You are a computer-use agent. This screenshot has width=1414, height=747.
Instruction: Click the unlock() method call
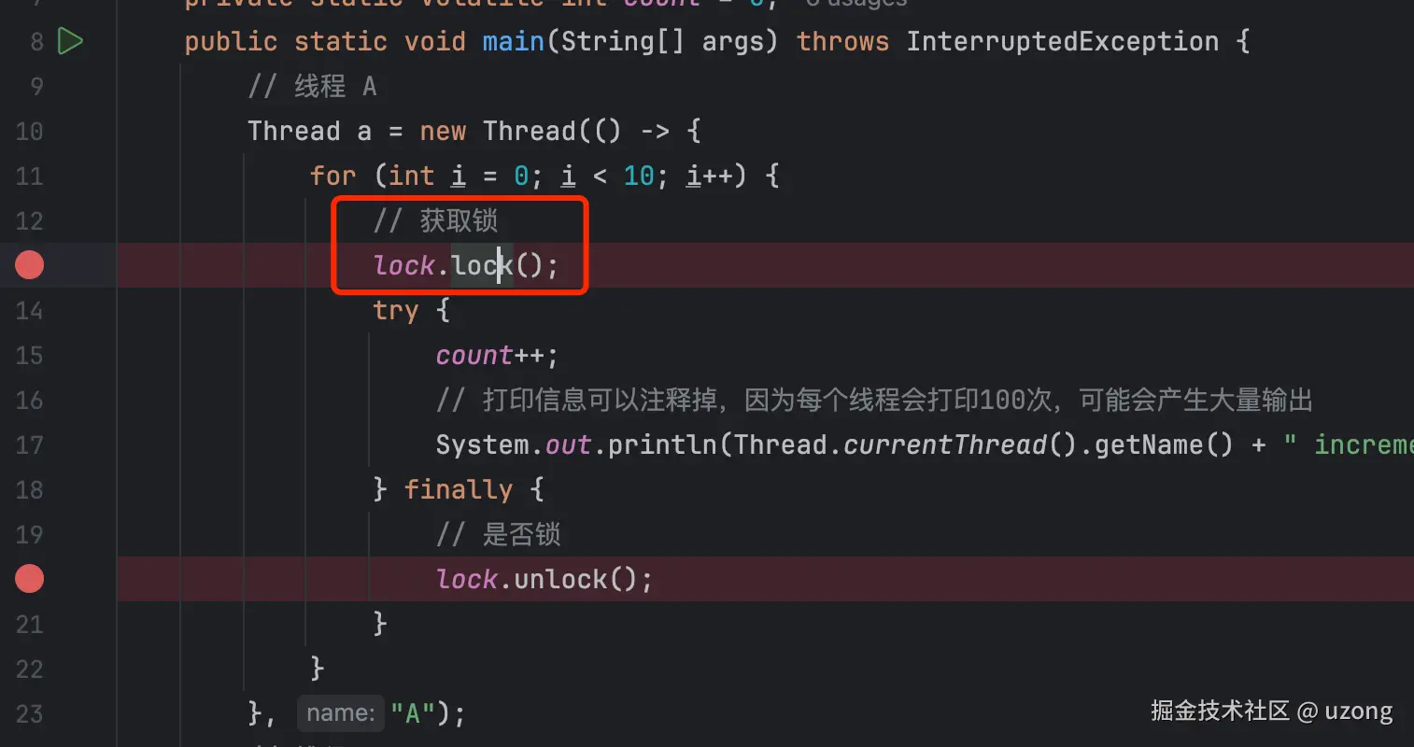pos(575,579)
